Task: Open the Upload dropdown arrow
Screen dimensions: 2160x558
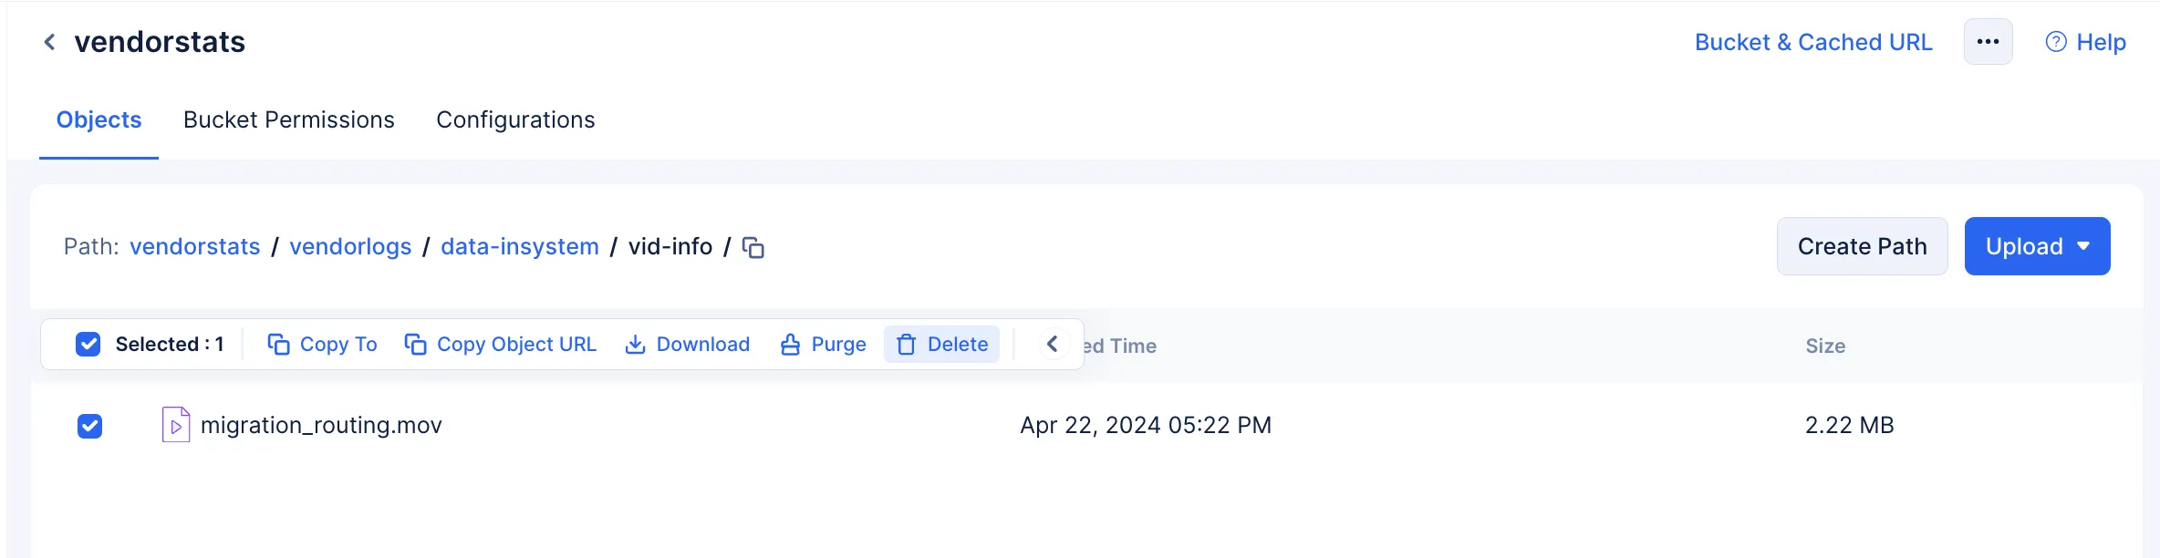Action: 2083,246
